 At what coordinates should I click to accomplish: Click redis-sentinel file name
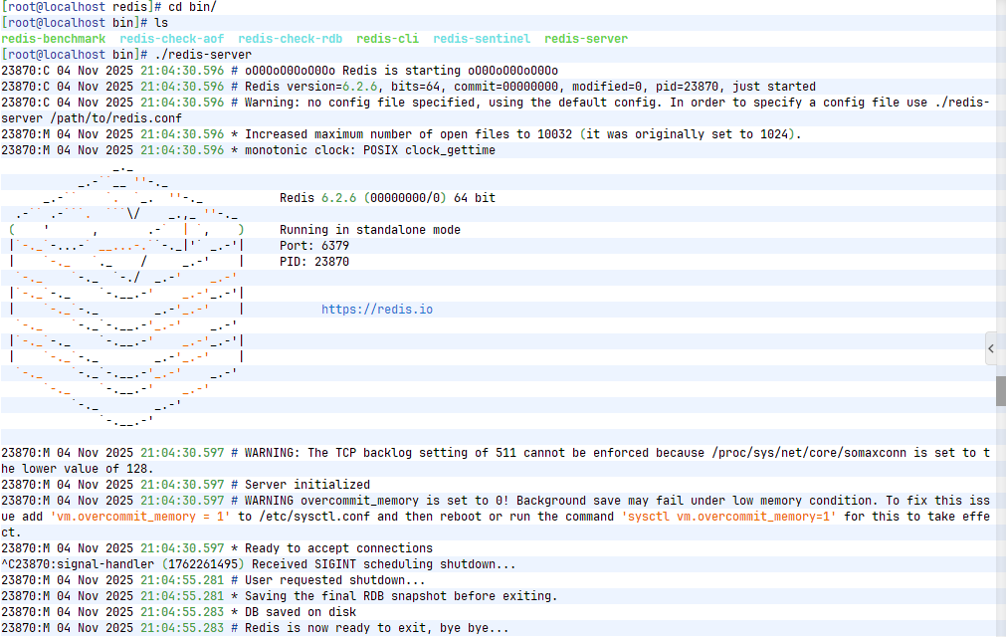[x=482, y=39]
